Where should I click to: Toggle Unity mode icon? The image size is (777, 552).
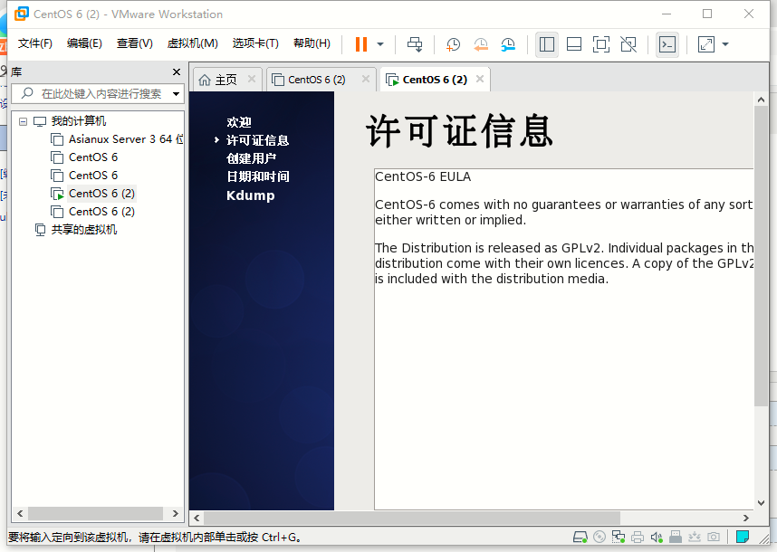click(628, 44)
